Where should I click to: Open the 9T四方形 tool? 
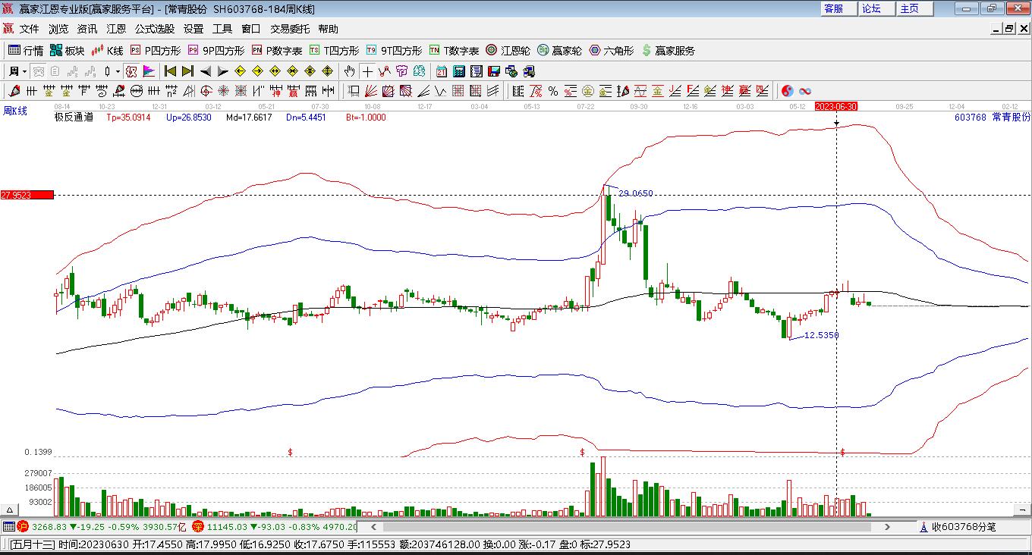[x=394, y=51]
